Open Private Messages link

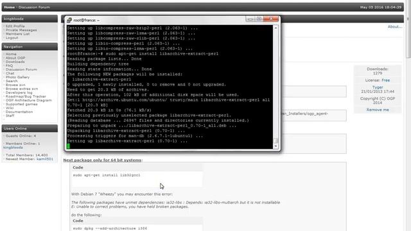(21, 30)
